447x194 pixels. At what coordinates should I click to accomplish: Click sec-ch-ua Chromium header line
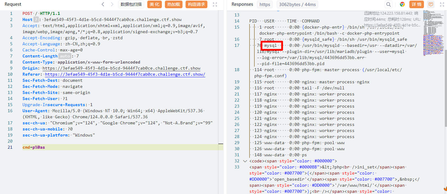click(118, 123)
